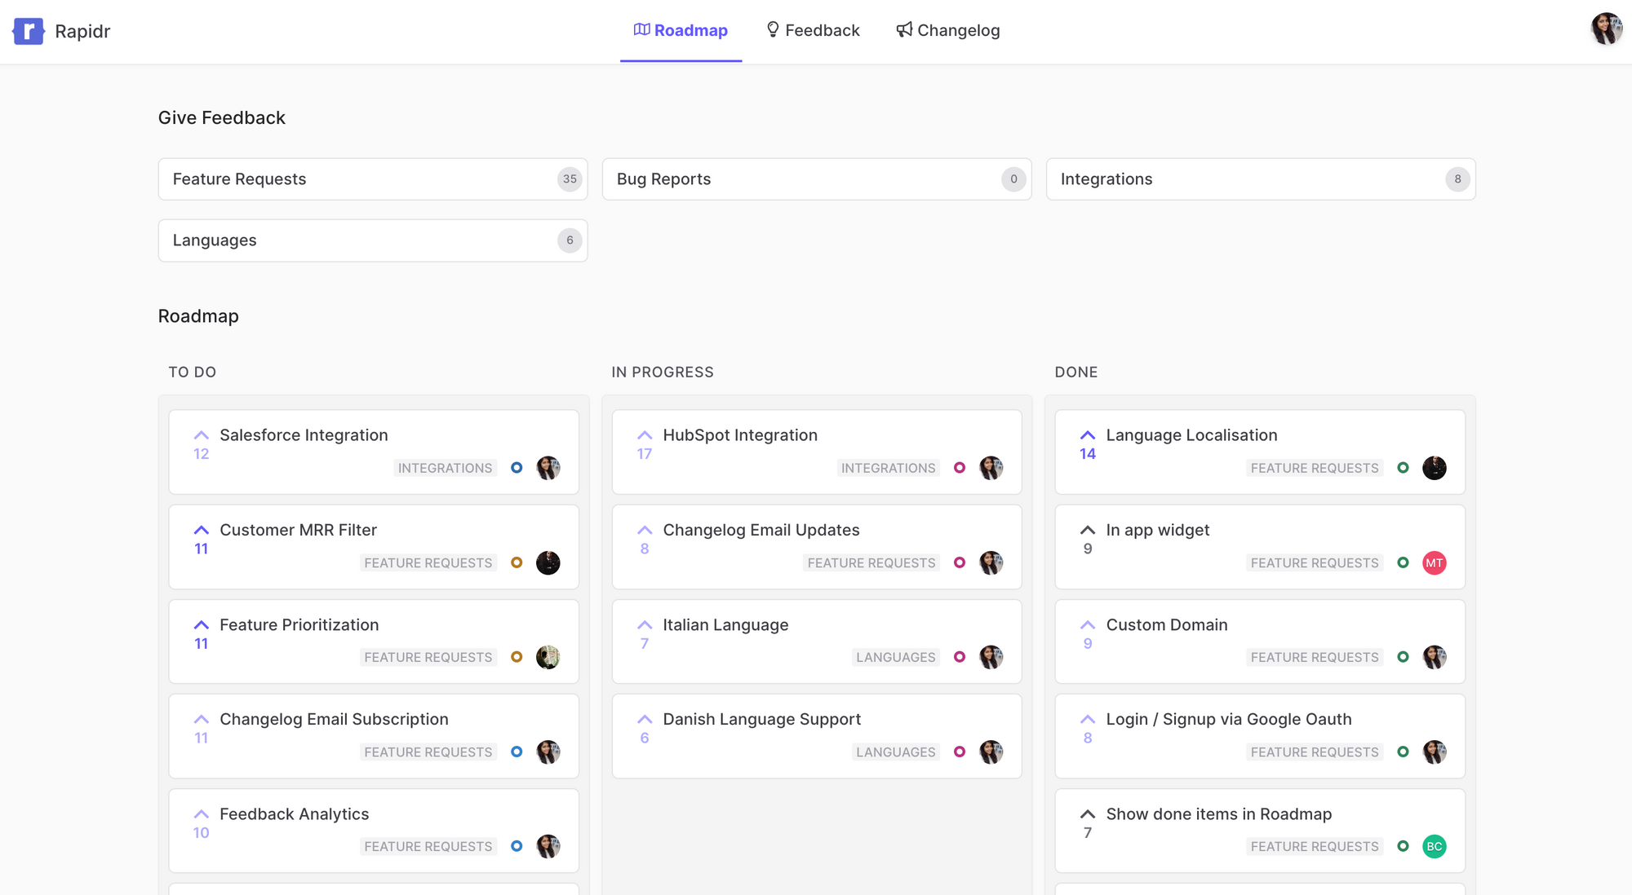Upvote Custom Domain

(x=1088, y=634)
